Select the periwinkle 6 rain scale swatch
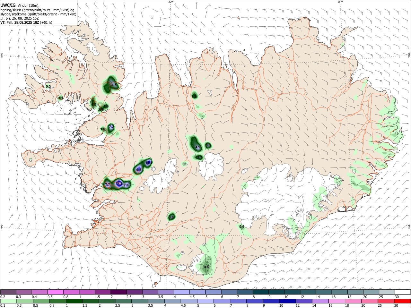411x308 pixels. [x=222, y=301]
